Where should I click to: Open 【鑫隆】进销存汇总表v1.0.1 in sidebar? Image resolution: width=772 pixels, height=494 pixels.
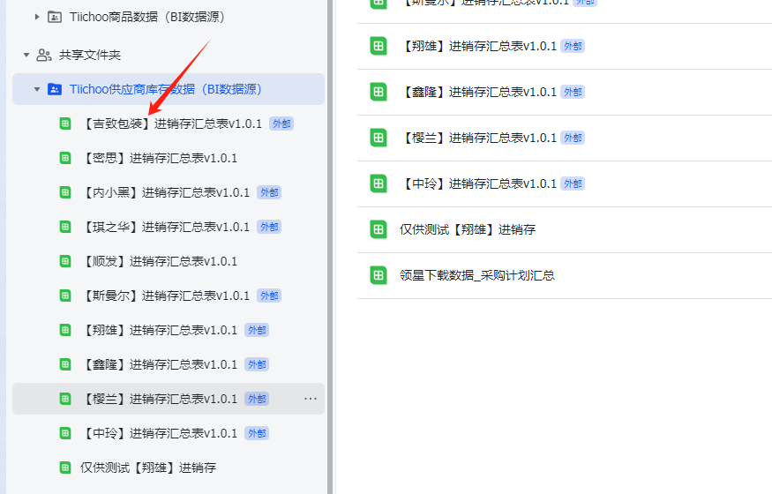[x=159, y=364]
